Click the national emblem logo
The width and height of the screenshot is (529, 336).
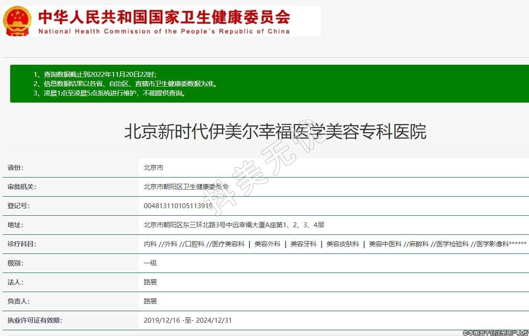tap(17, 21)
